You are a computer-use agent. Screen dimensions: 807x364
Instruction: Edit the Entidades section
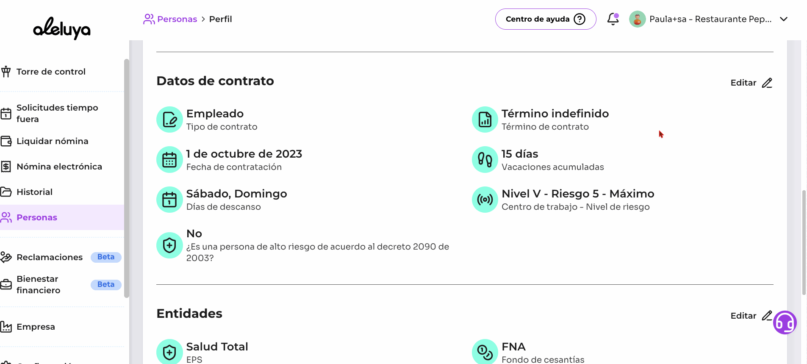(x=750, y=316)
